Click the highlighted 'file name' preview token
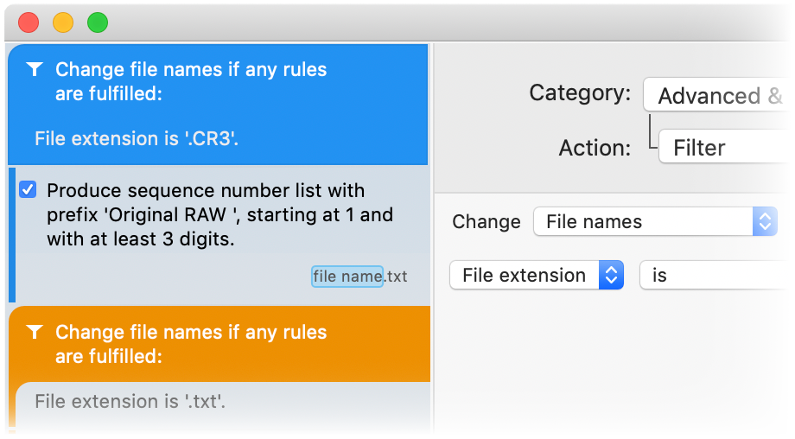Image resolution: width=795 pixels, height=439 pixels. (347, 277)
